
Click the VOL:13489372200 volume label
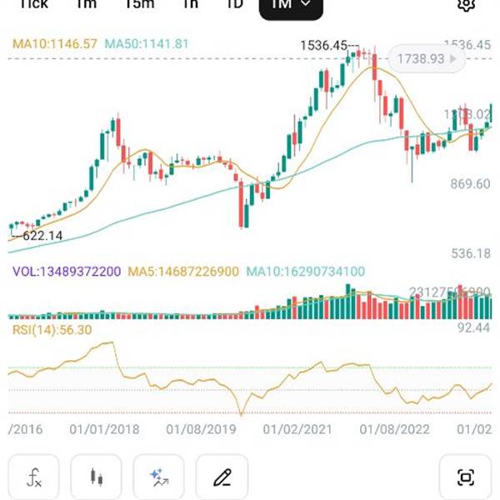pos(67,272)
